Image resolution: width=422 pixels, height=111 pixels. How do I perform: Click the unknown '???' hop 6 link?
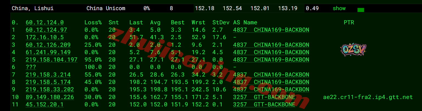(x=31, y=67)
